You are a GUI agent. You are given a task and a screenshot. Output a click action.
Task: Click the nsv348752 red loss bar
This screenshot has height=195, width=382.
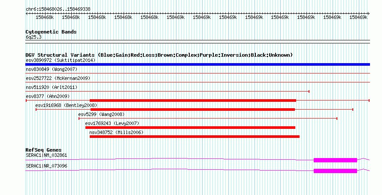tap(195, 137)
